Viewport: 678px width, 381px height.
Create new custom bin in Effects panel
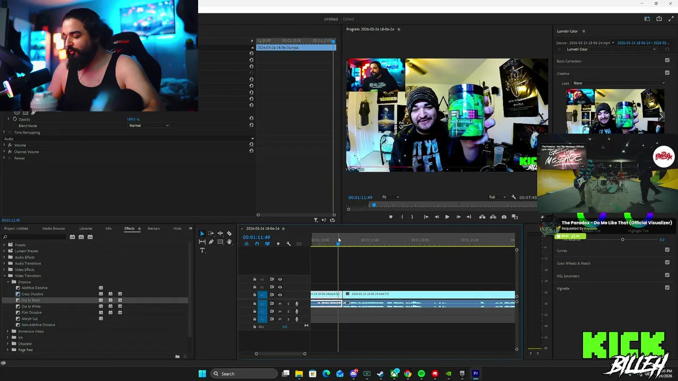pos(177,357)
